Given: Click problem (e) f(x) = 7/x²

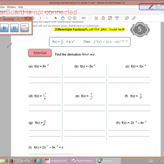Looking at the screenshot, I should [84, 96].
